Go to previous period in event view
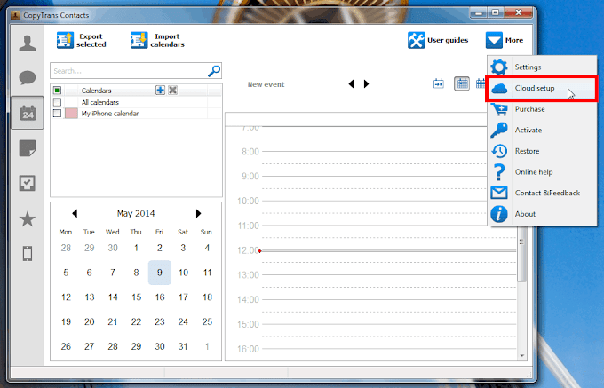This screenshot has width=604, height=388. coord(351,84)
